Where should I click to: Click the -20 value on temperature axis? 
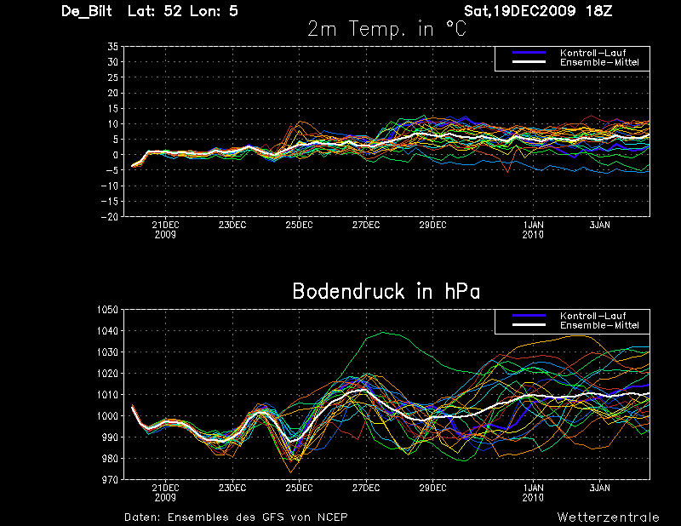tap(110, 216)
